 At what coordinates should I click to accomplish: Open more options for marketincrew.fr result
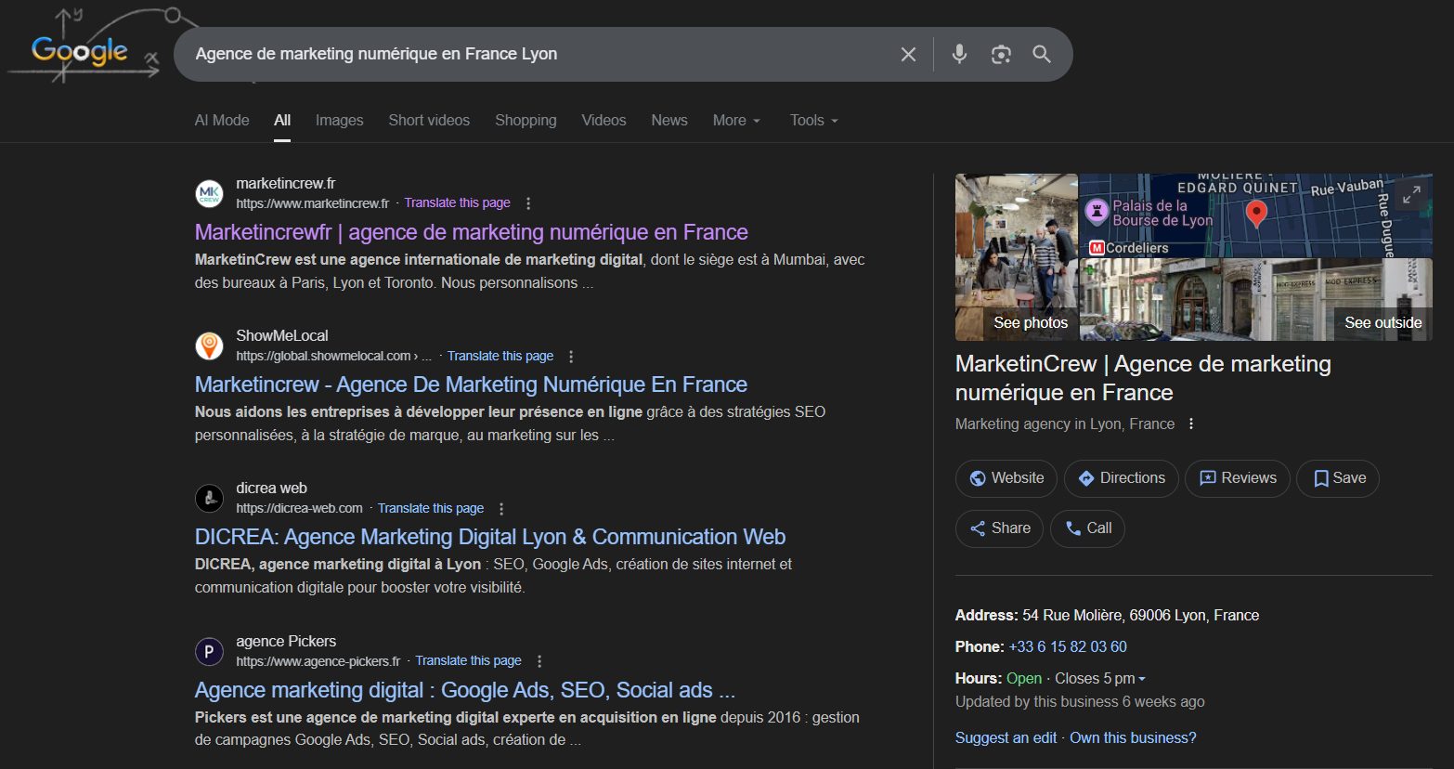528,203
